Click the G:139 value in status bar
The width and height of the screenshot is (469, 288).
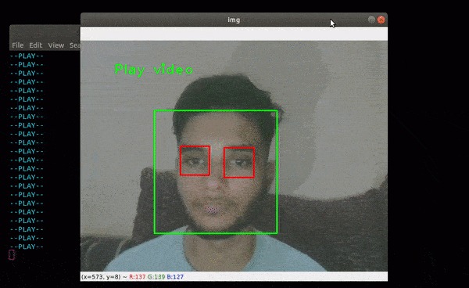click(156, 277)
